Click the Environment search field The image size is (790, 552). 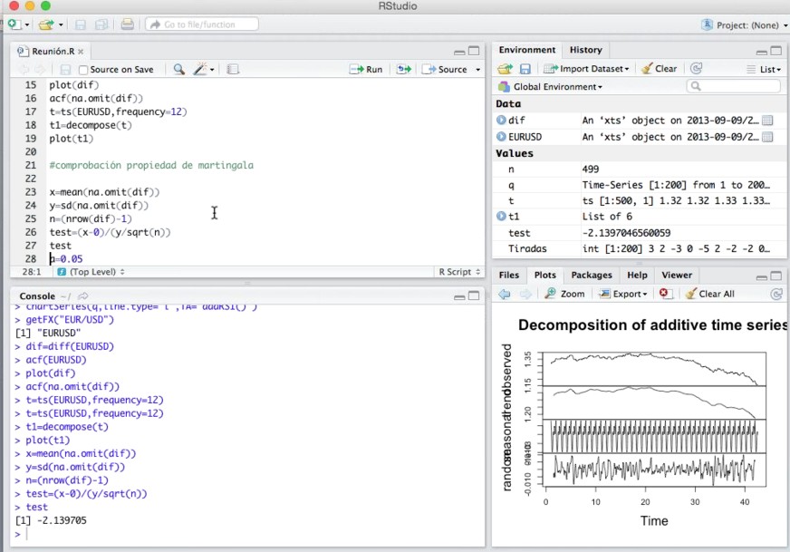[x=733, y=86]
